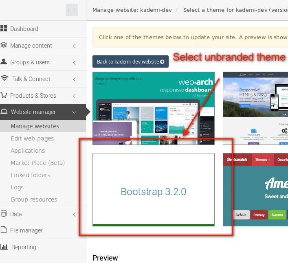Click the Manage content layers icon
288x263 pixels.
tap(4, 45)
